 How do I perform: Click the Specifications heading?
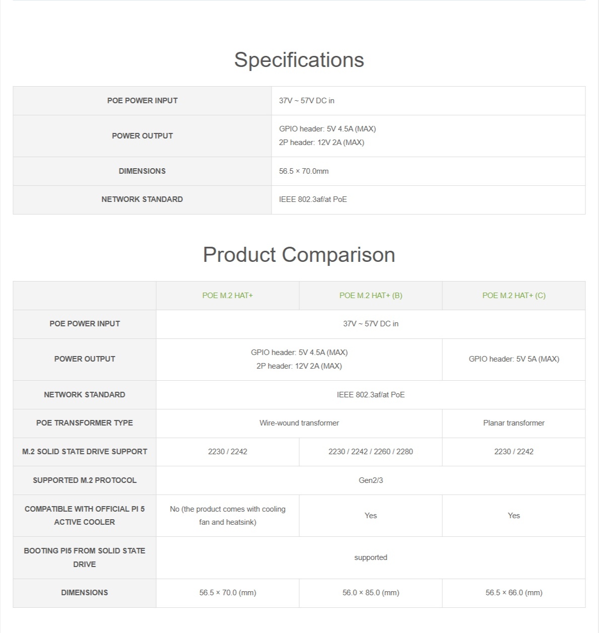click(299, 60)
